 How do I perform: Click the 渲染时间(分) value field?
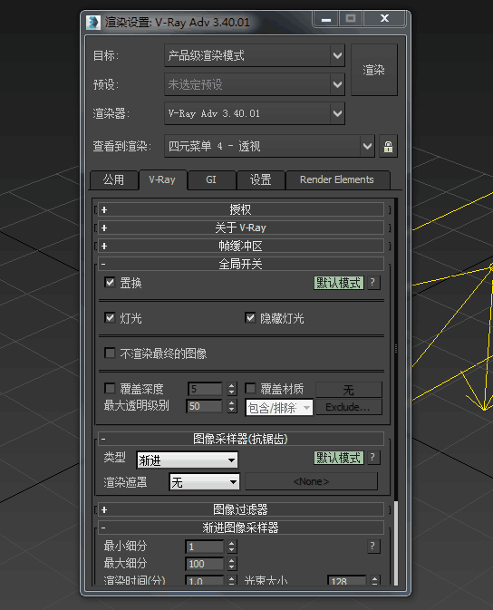coord(205,580)
